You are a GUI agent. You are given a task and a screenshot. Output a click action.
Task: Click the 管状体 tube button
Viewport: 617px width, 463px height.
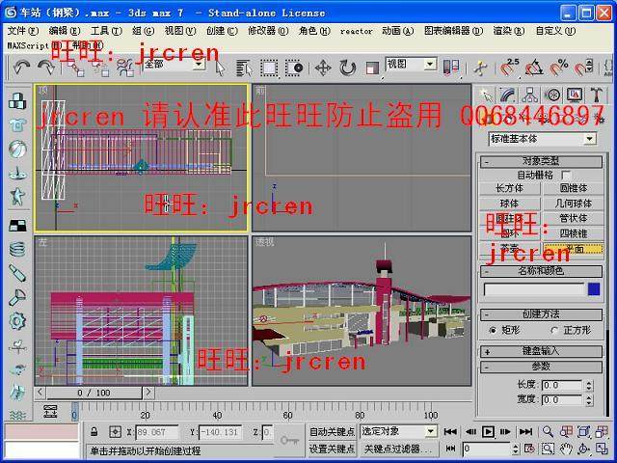(x=574, y=219)
